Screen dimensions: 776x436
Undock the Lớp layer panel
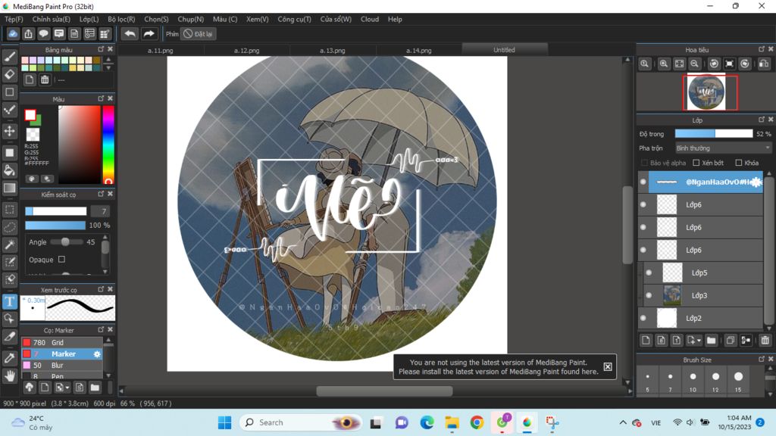(x=761, y=120)
